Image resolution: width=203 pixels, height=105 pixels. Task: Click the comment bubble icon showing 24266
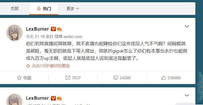click(116, 78)
